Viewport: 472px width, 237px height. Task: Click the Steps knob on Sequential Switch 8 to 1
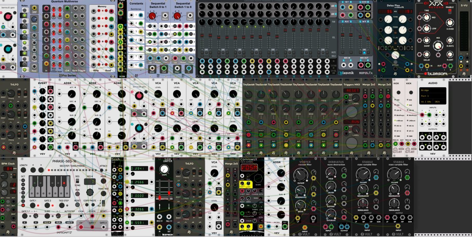(153, 15)
